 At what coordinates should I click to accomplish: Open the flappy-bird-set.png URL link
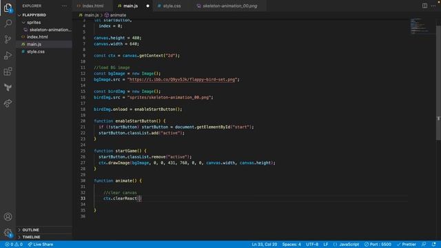[x=182, y=80]
